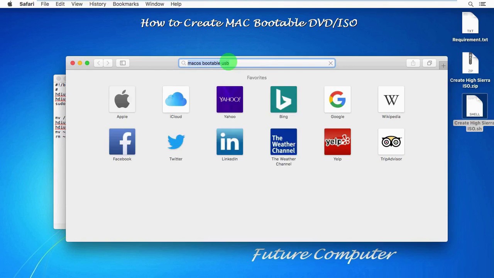Clear the address bar with X button
This screenshot has height=278, width=494.
(331, 63)
